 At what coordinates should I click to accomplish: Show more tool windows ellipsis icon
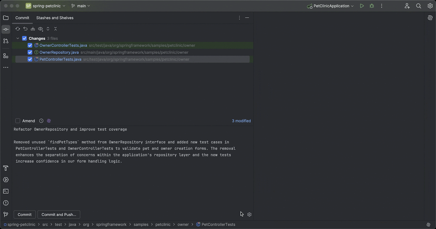click(6, 67)
